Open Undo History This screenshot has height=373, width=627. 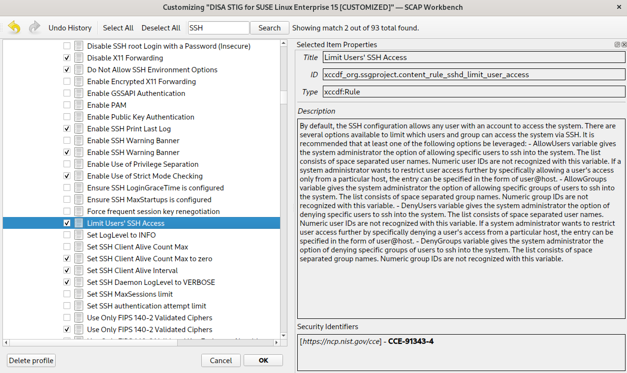70,28
